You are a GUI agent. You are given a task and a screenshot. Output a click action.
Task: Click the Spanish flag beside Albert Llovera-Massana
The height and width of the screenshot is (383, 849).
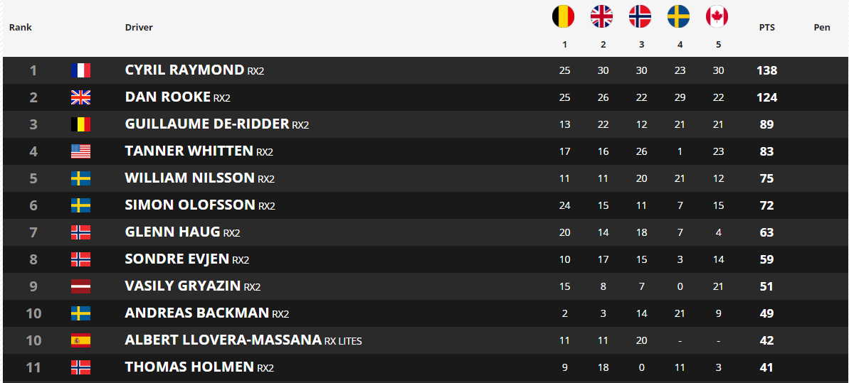[x=80, y=341]
